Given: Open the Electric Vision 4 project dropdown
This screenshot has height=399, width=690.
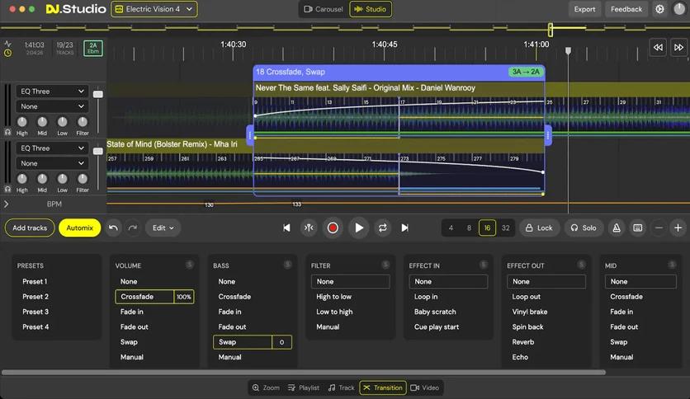Looking at the screenshot, I should click(154, 9).
